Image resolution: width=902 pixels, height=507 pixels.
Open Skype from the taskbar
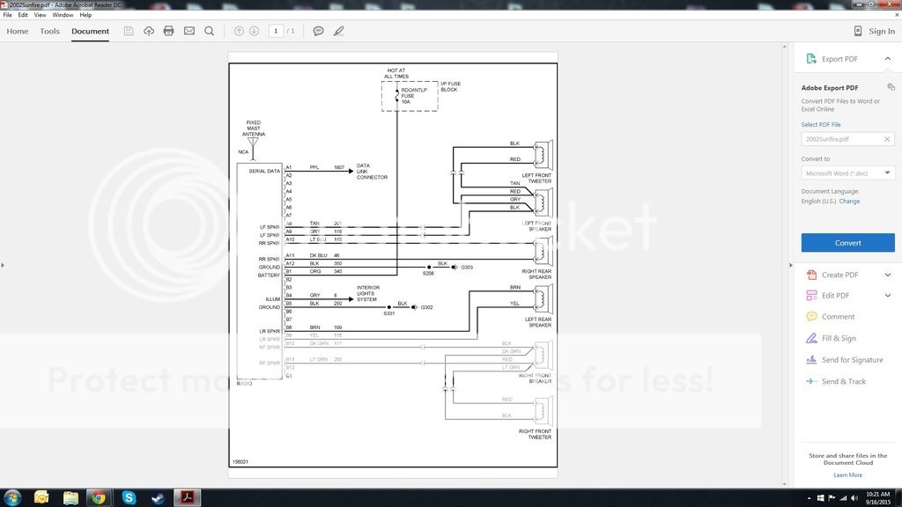pos(129,497)
